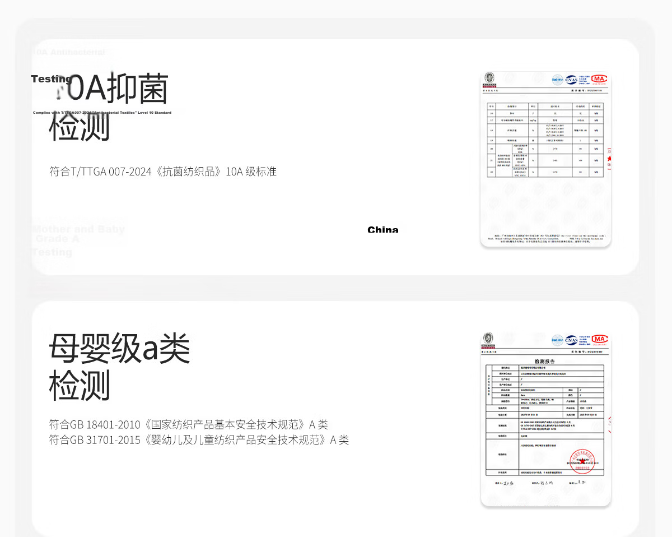Click the round emblem atop the antibacterial certificate
This screenshot has height=537, width=672.
tap(489, 77)
